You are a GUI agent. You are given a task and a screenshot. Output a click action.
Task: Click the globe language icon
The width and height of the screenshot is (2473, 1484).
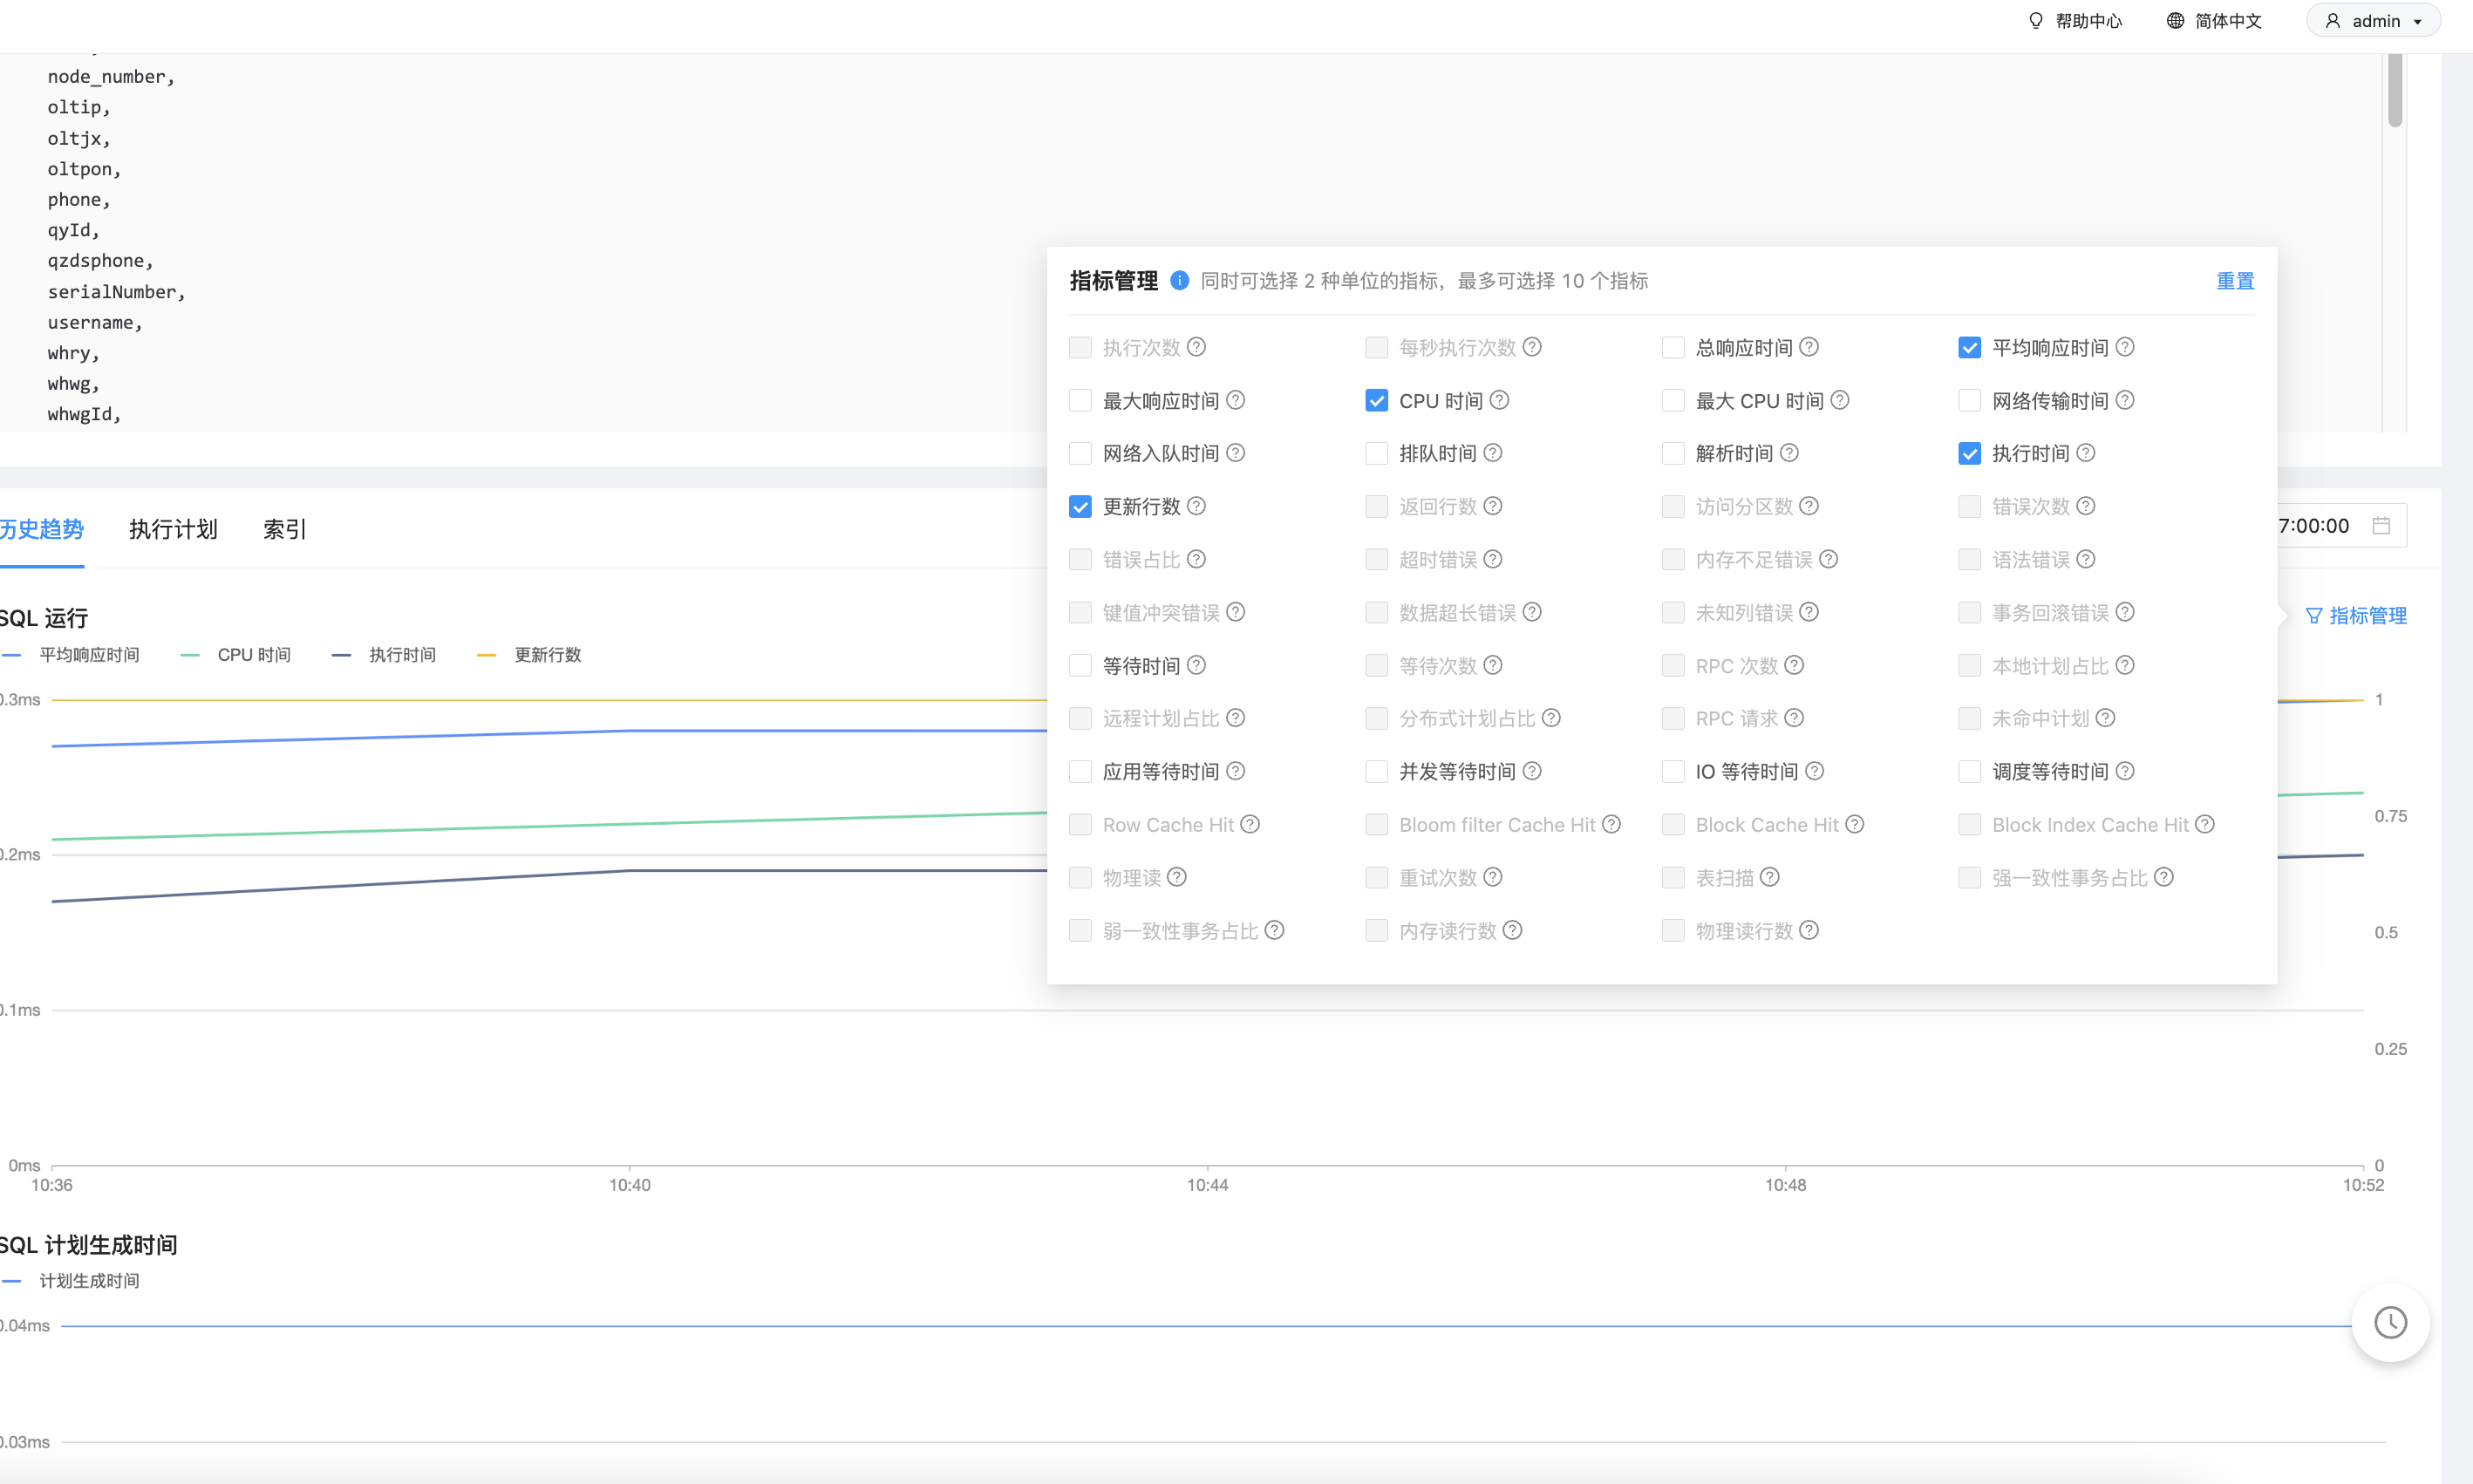(2175, 21)
